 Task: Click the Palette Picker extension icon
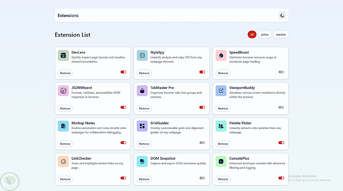tap(221, 126)
